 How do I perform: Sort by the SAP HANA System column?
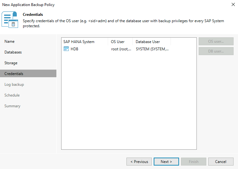pyautogui.click(x=79, y=42)
